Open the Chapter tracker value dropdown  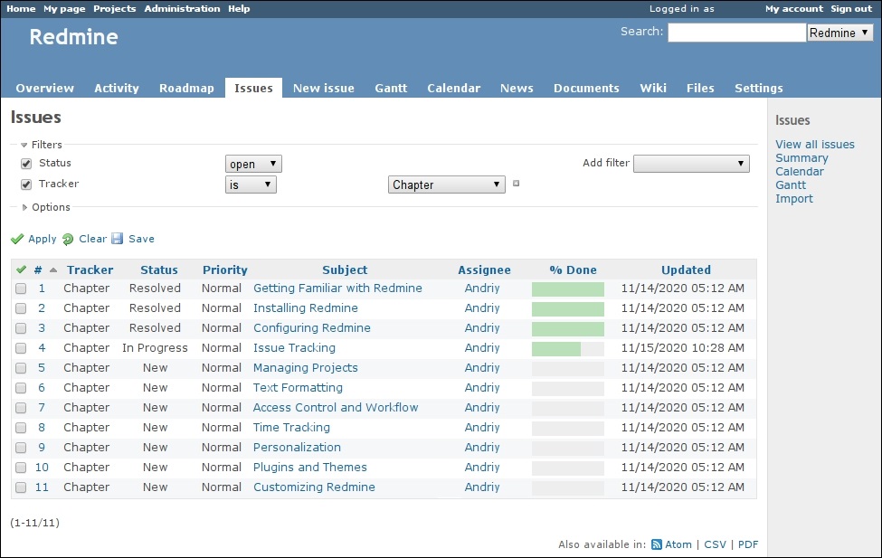(x=447, y=184)
